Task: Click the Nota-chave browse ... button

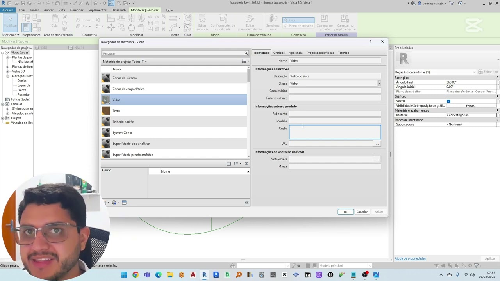Action: tap(377, 159)
